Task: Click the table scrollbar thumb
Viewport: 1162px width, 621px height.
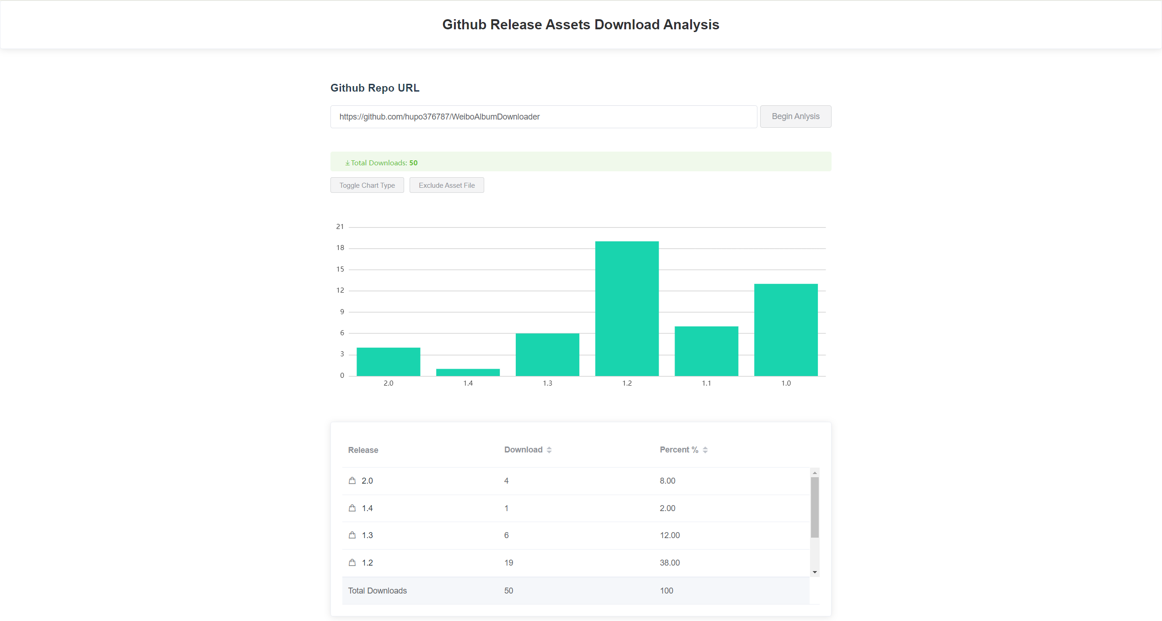Action: 815,507
